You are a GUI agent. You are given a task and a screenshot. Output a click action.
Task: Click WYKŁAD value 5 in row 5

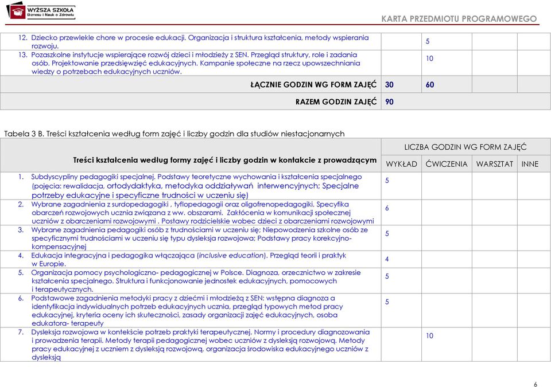point(387,276)
